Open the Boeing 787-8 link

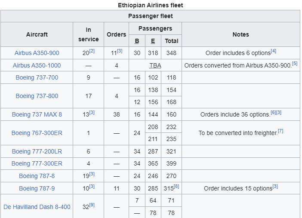click(37, 176)
